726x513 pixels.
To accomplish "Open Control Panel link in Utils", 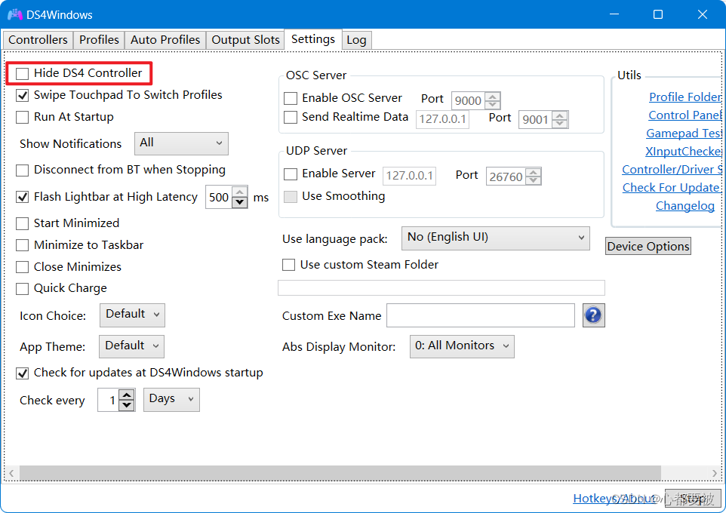I will [684, 115].
